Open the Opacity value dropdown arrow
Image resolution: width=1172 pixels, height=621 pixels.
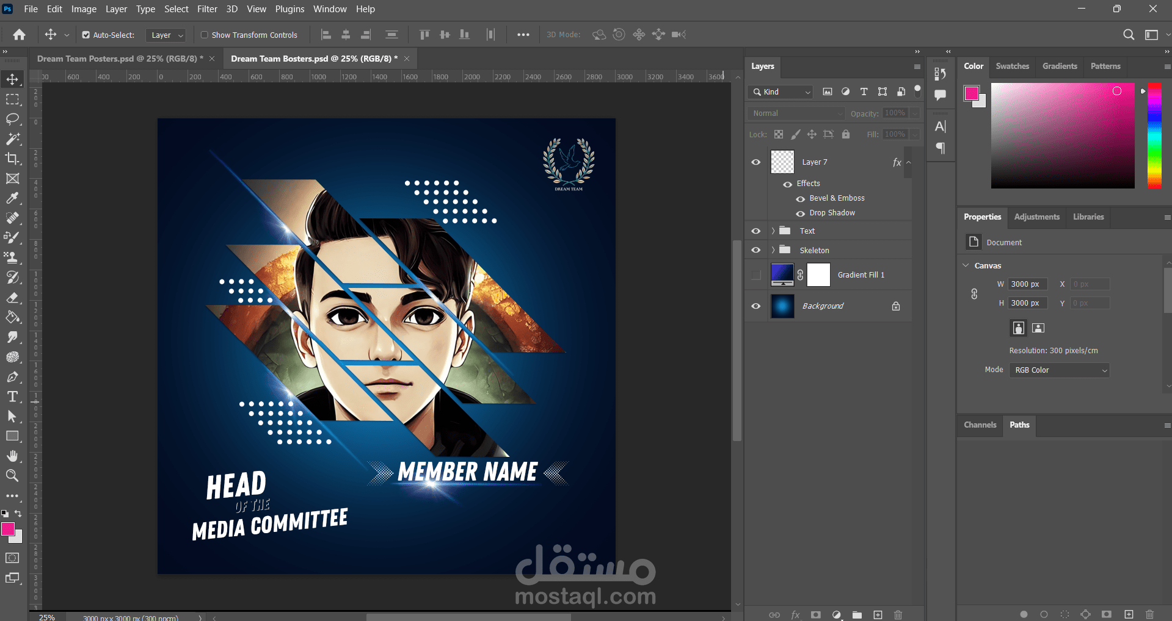tap(915, 113)
